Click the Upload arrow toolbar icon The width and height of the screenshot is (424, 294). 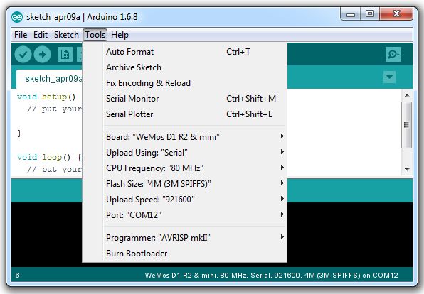[x=42, y=55]
